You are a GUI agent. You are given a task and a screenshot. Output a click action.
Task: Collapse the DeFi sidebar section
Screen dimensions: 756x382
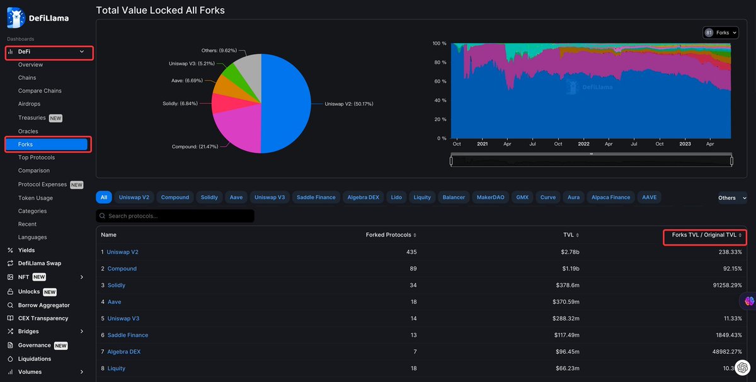[x=81, y=52]
